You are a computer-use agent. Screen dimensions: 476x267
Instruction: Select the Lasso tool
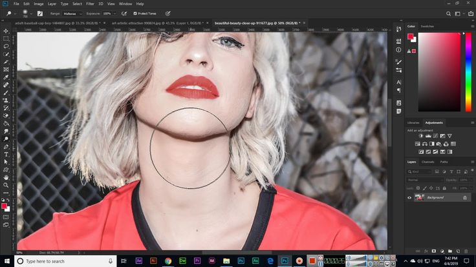tap(6, 46)
